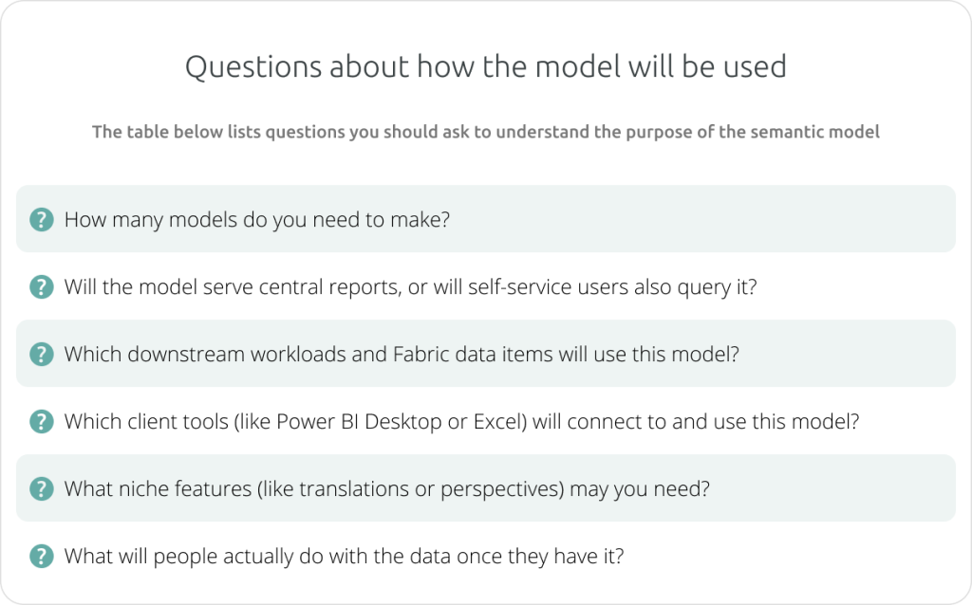
Task: Click the subtitle 'The table below lists questions'
Action: click(486, 132)
